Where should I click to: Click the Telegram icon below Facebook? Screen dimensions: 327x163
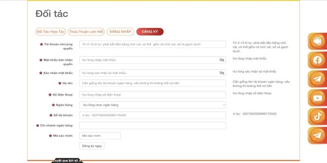click(317, 79)
